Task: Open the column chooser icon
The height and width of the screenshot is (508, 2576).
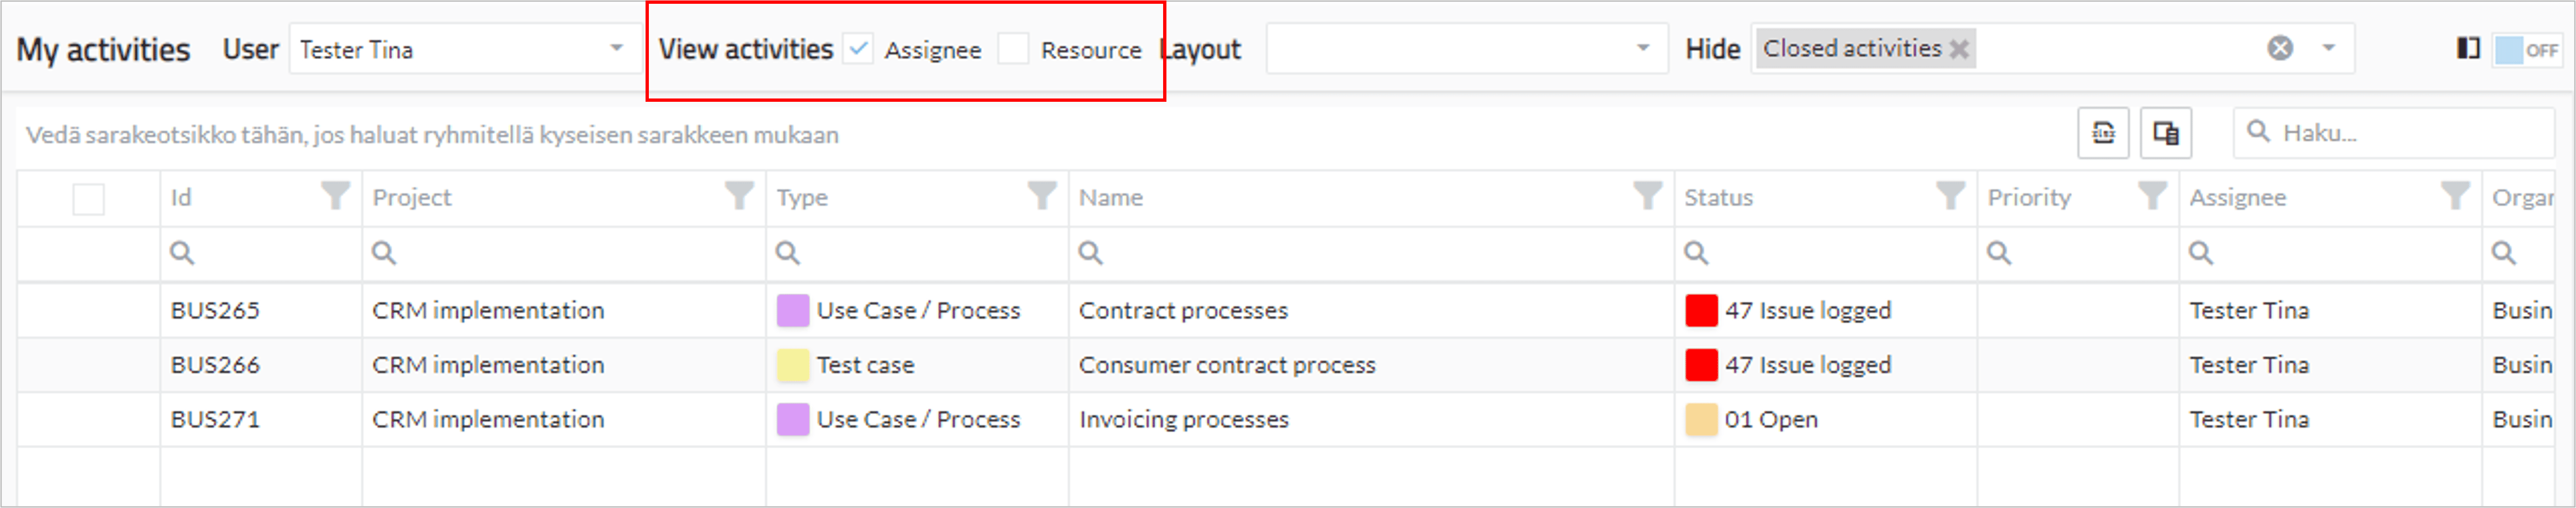Action: 2166,133
